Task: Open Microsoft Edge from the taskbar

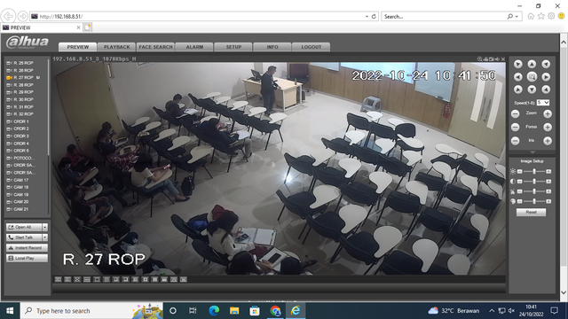Action: coord(214,311)
